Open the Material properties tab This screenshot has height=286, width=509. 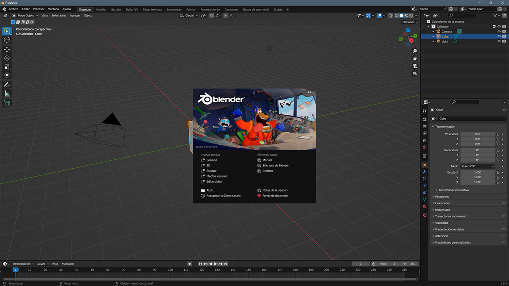(425, 206)
